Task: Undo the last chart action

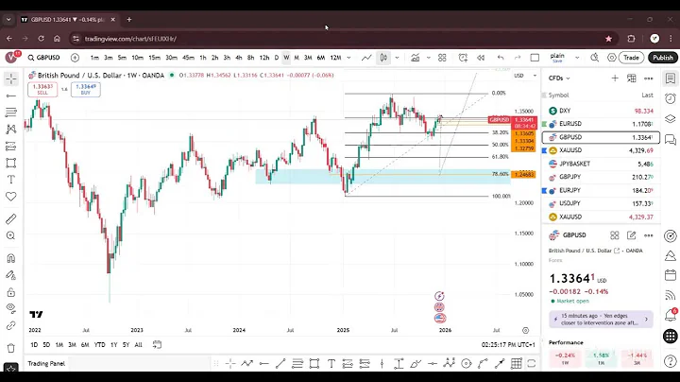Action: pyautogui.click(x=501, y=58)
